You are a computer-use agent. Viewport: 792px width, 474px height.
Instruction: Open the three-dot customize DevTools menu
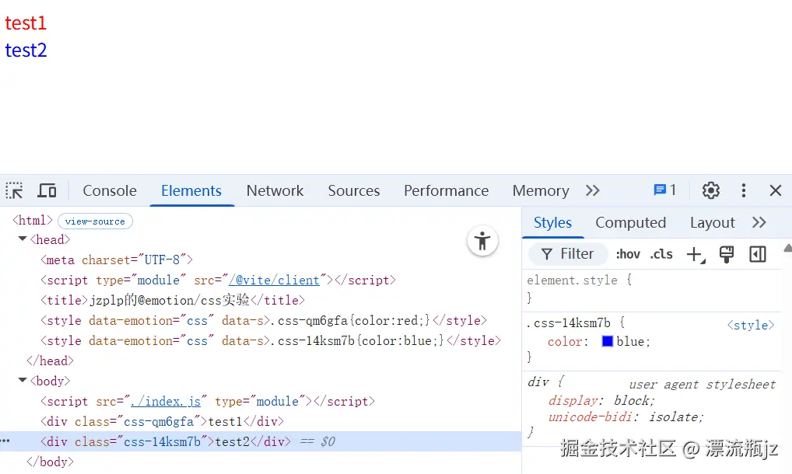coord(743,190)
